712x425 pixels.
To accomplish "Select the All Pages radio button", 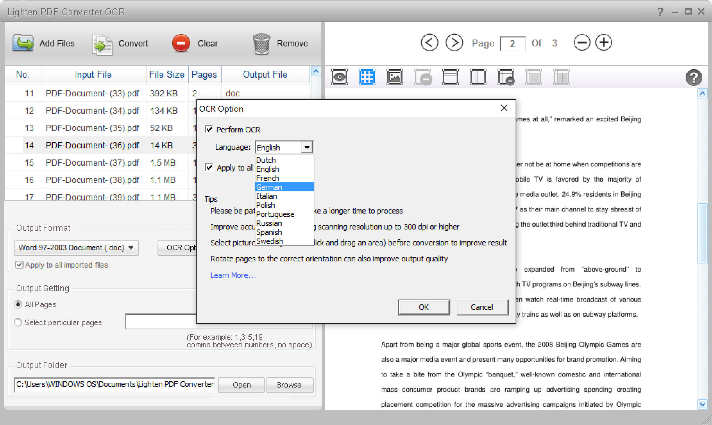I will click(x=18, y=304).
